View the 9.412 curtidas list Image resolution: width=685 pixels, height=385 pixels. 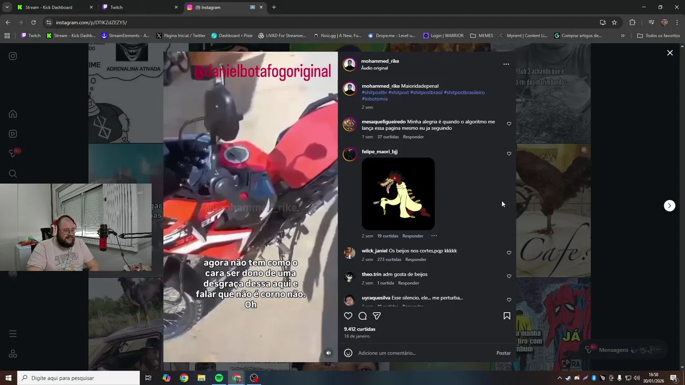pyautogui.click(x=360, y=329)
